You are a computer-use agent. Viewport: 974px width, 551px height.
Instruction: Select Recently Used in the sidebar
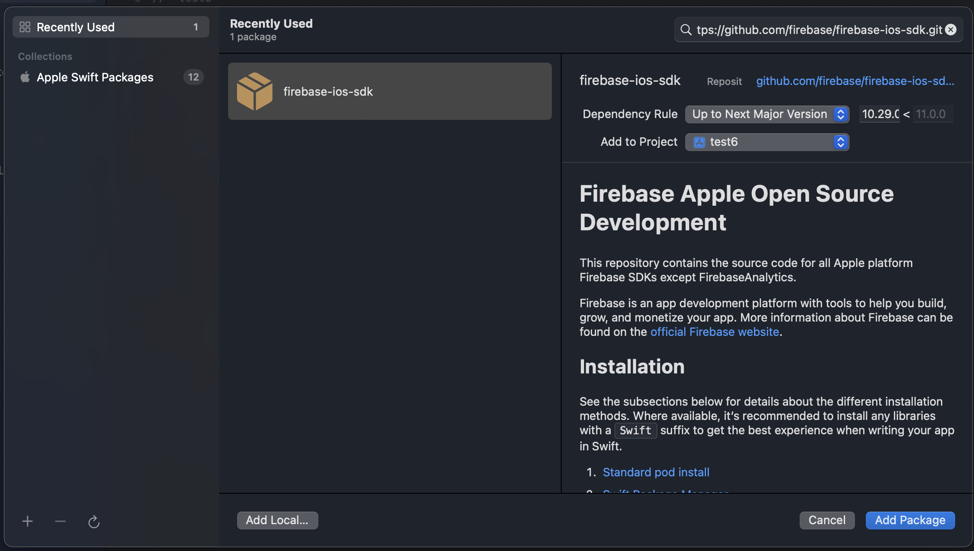coord(76,27)
